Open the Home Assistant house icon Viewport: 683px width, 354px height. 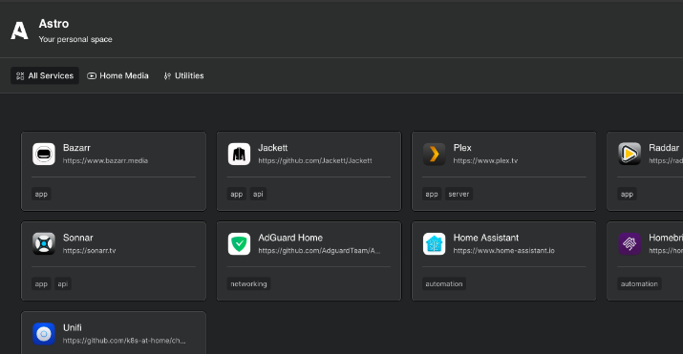[x=435, y=243]
